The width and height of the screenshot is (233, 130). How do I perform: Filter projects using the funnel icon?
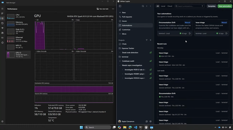pos(147,40)
